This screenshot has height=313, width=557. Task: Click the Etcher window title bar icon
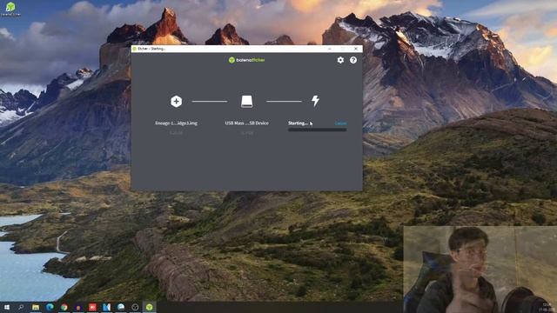[x=135, y=49]
